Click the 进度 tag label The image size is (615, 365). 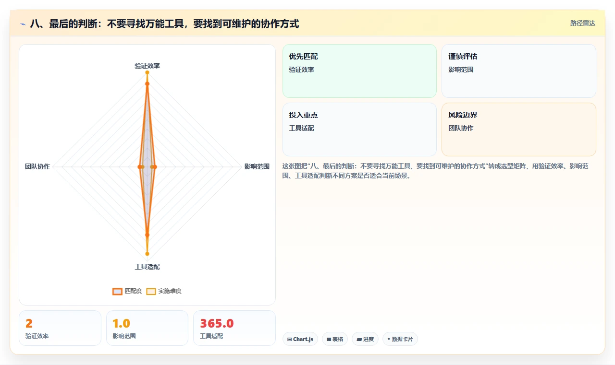[368, 339]
